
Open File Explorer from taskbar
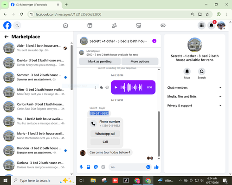point(93,180)
